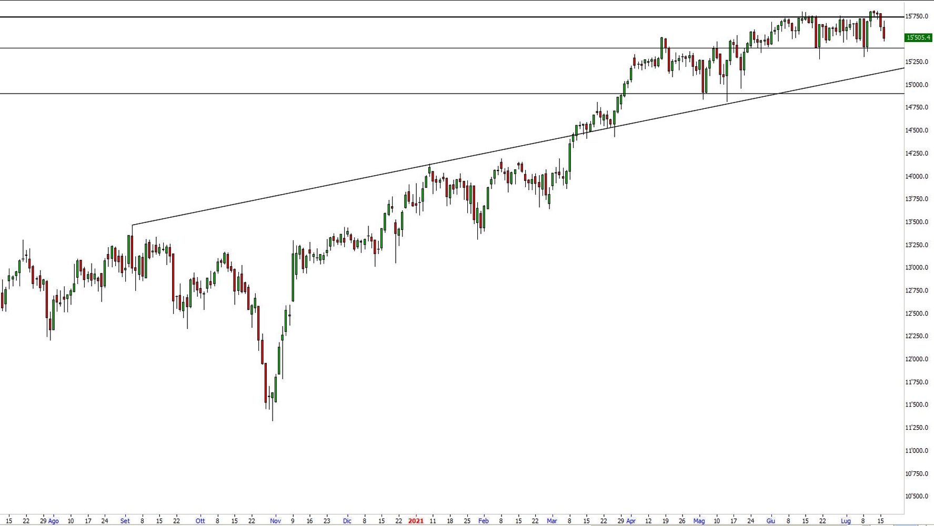Click the Lug month label on the time axis

click(x=845, y=521)
